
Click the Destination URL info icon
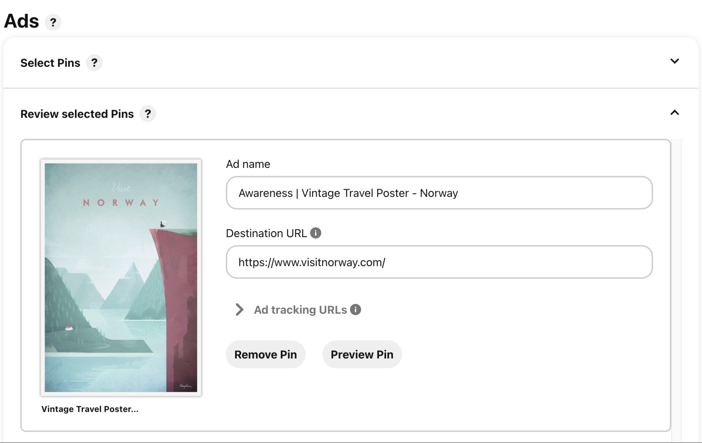pyautogui.click(x=316, y=233)
